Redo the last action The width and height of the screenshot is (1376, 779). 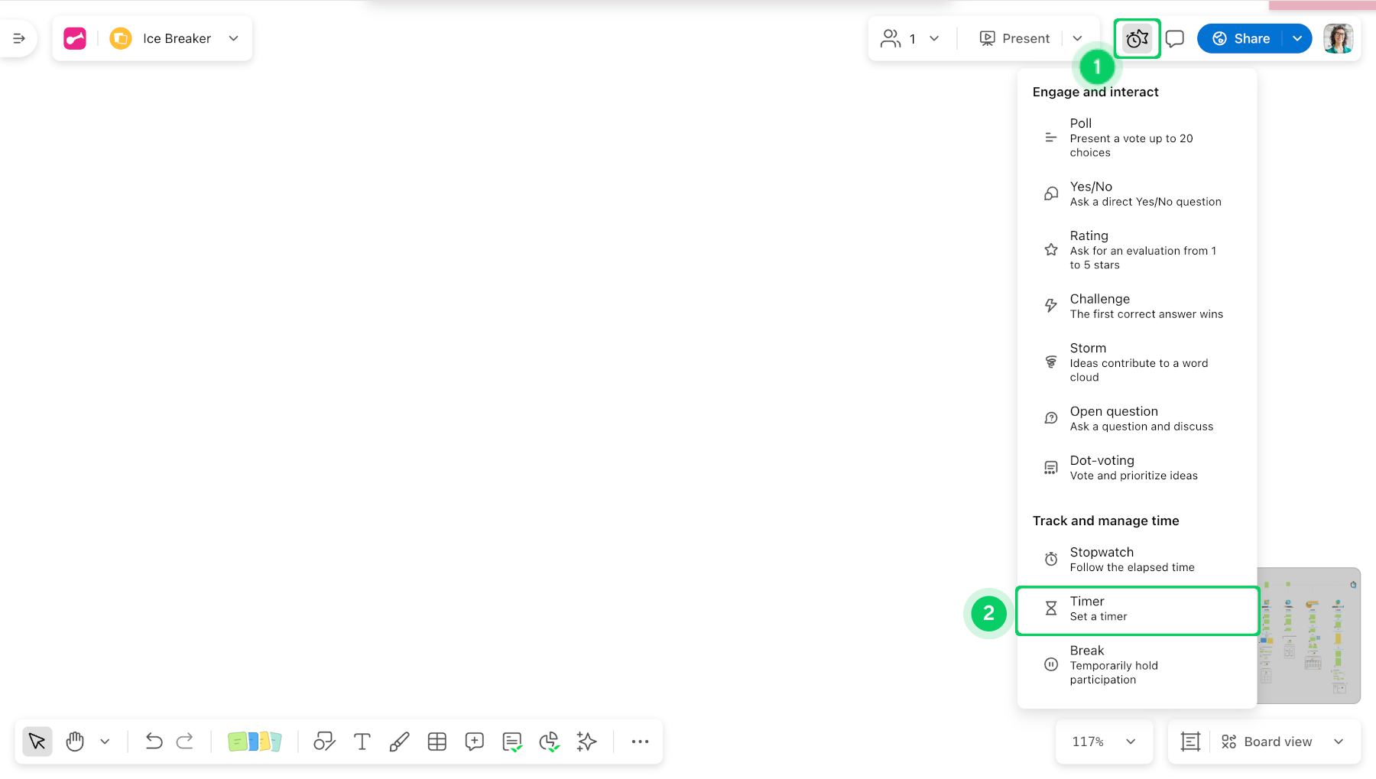click(x=185, y=741)
